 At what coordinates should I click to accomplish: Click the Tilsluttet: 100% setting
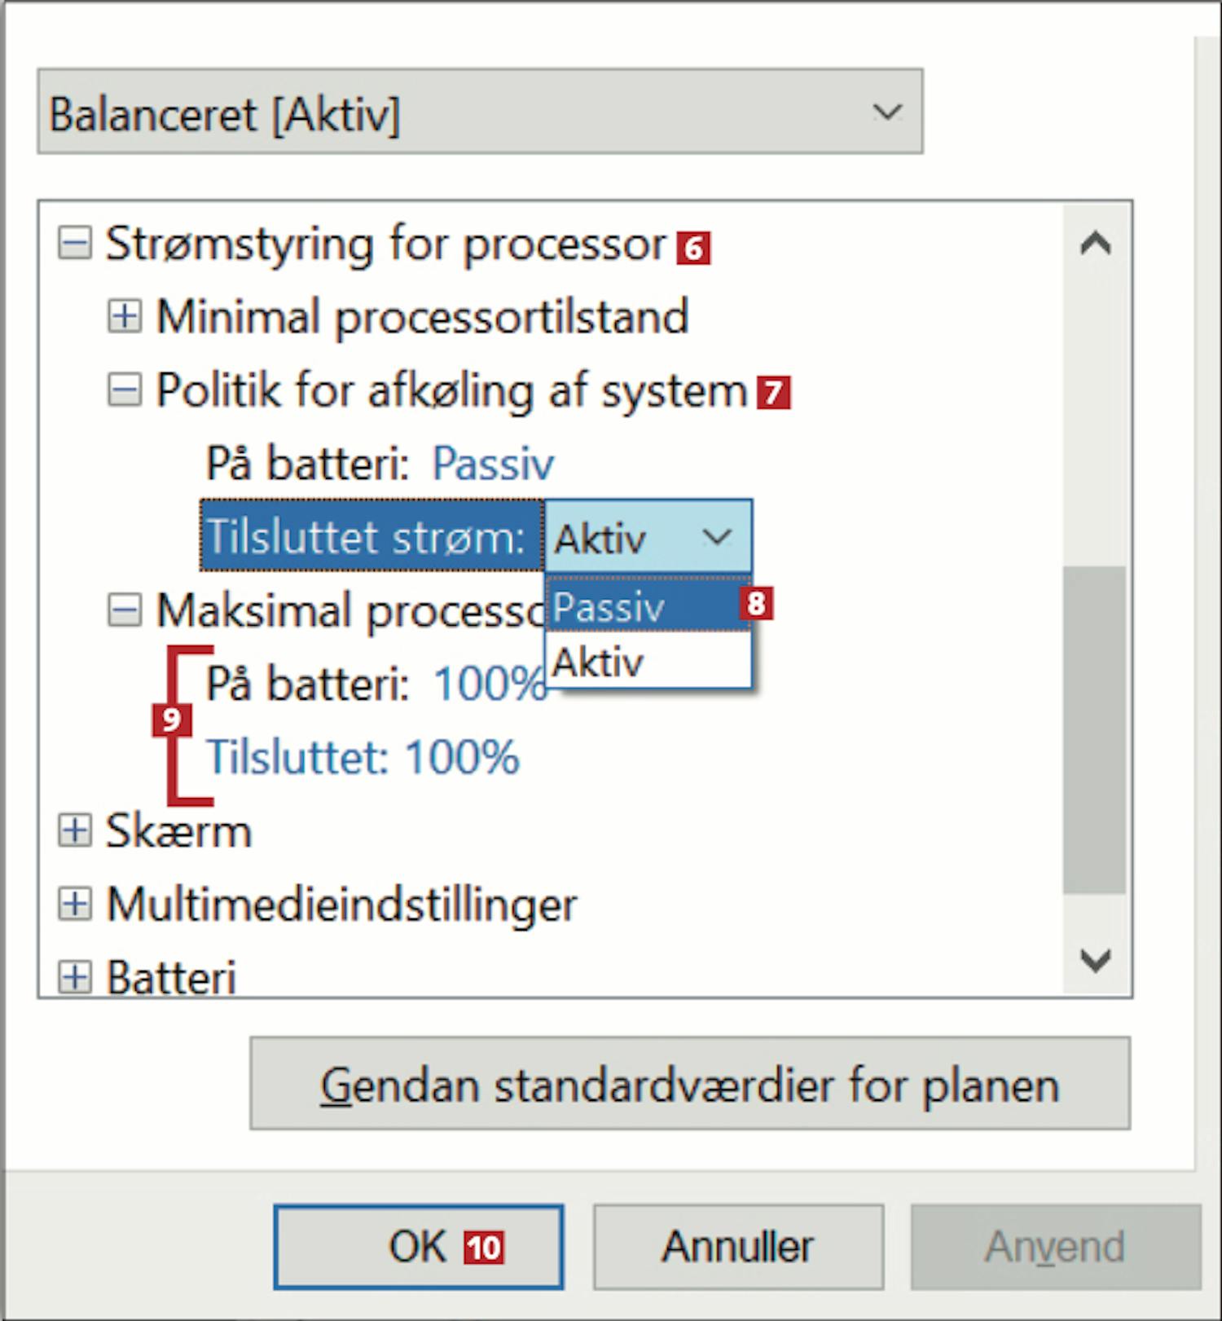pyautogui.click(x=363, y=757)
